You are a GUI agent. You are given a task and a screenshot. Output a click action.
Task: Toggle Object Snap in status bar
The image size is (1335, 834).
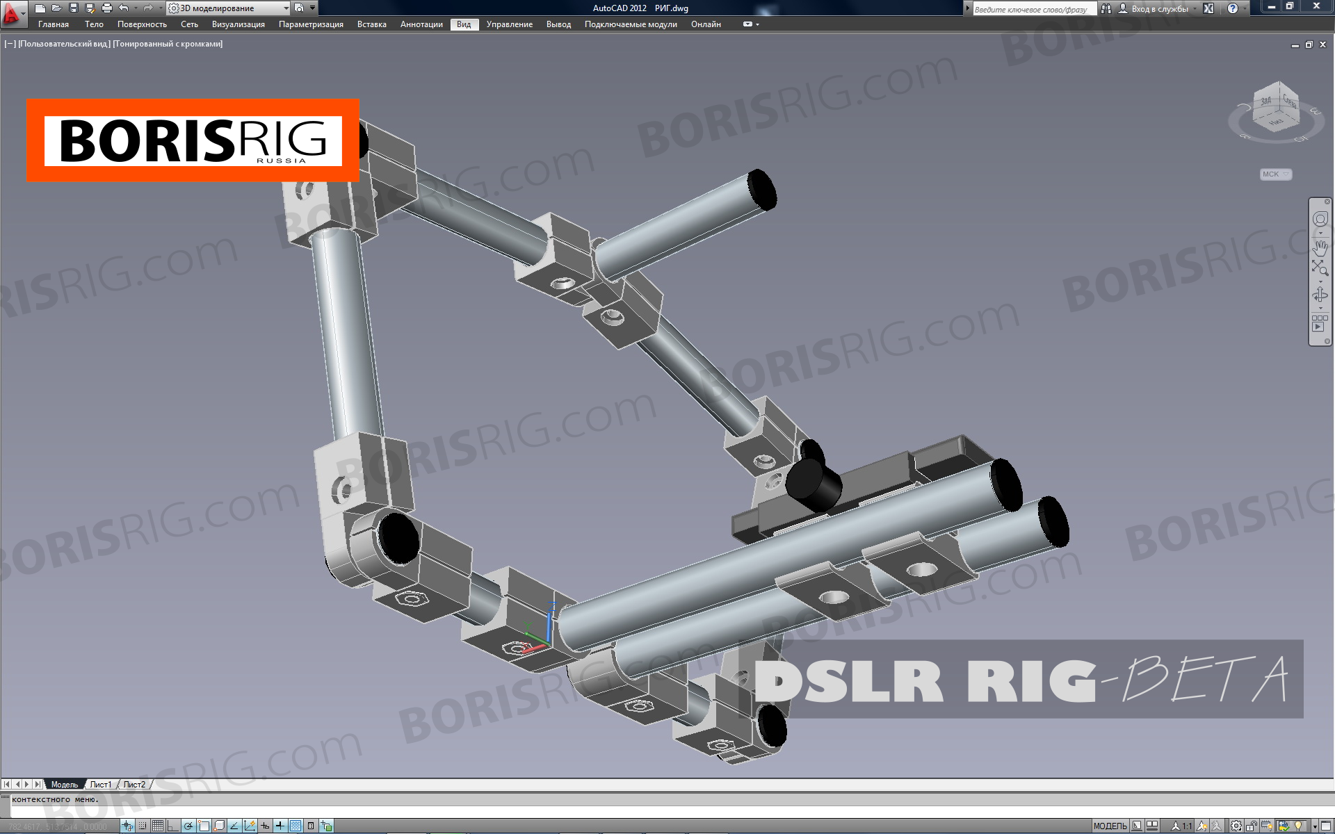pyautogui.click(x=204, y=826)
